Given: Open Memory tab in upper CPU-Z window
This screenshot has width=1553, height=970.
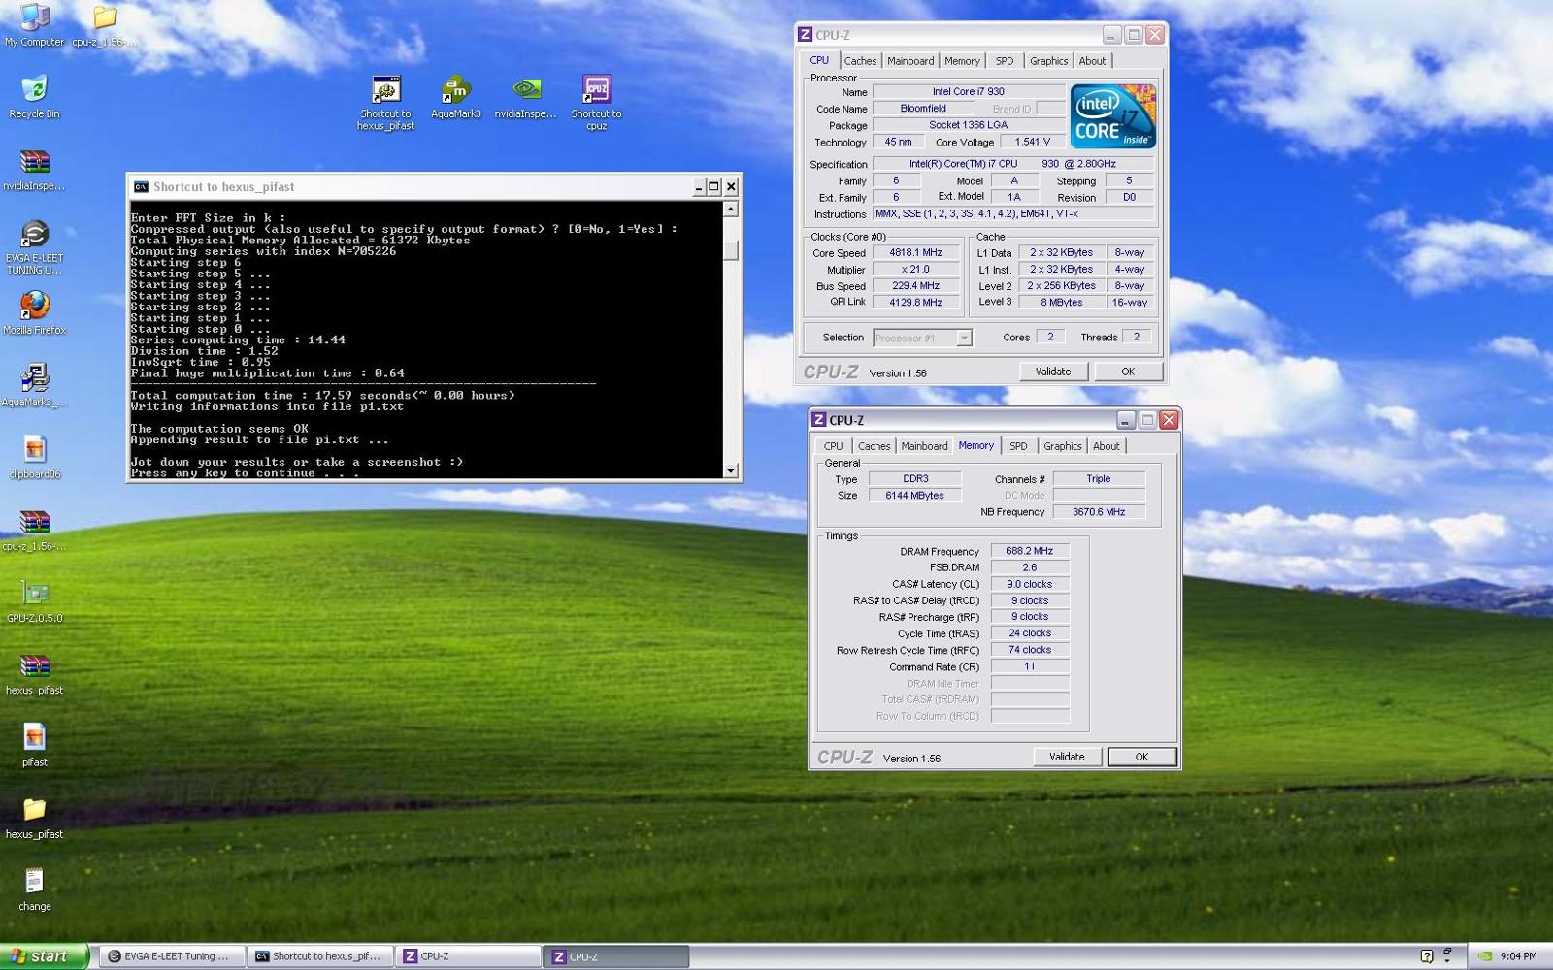Looking at the screenshot, I should pyautogui.click(x=962, y=61).
